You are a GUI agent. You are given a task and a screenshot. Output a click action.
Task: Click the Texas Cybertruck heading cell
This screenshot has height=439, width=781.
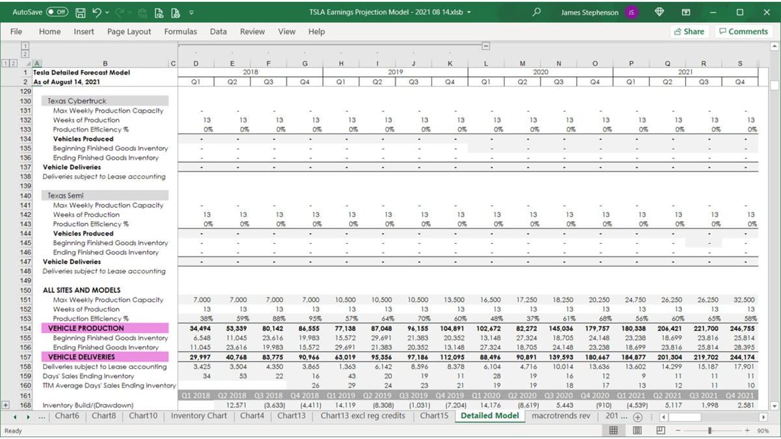coord(105,101)
